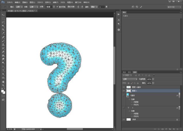Select the Dodge tool

click(3, 63)
